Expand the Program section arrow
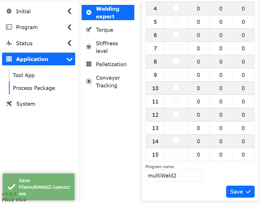Viewport: 260px width, 203px height. pos(70,27)
